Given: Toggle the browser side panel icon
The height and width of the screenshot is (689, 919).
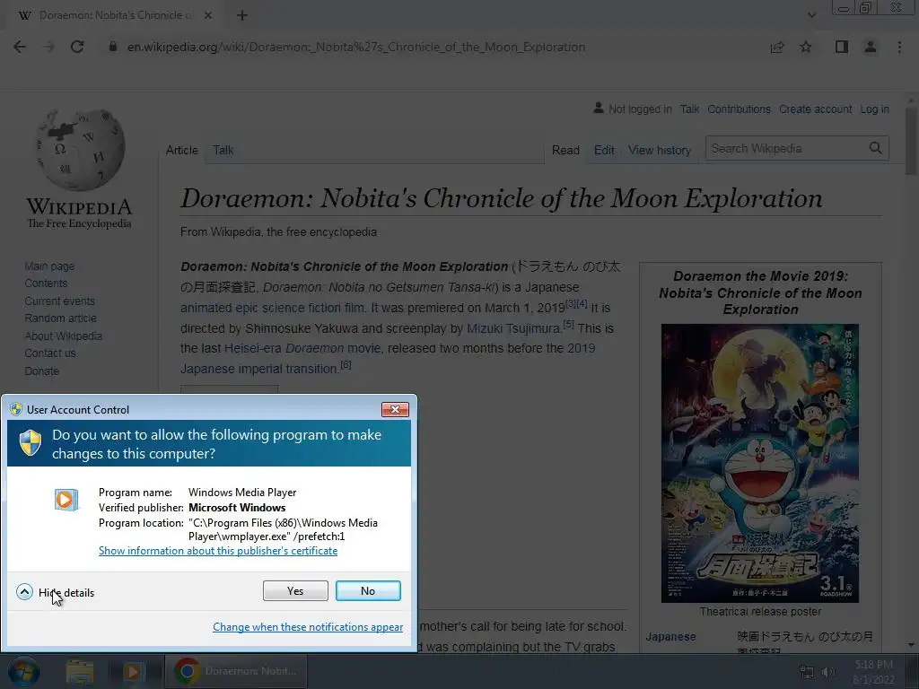Looking at the screenshot, I should tap(842, 47).
